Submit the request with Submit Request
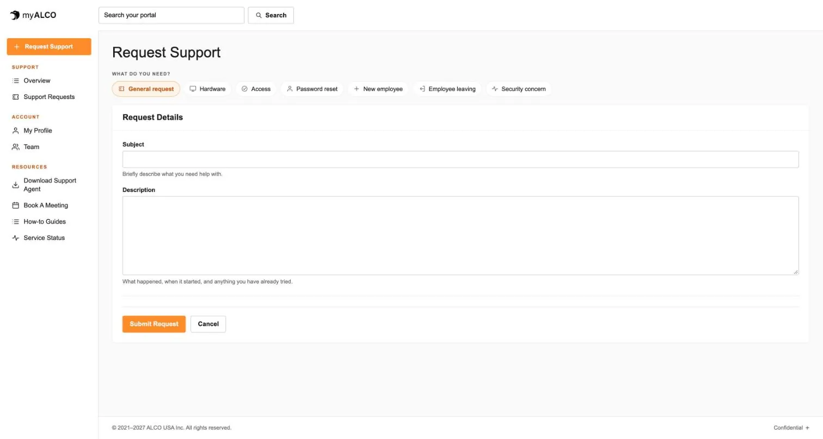 154,324
